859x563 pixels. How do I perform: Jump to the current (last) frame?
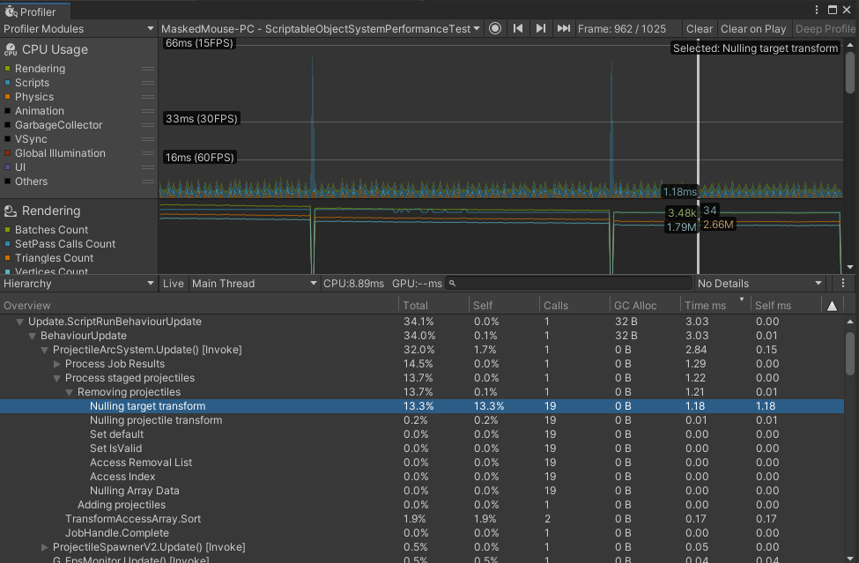coord(564,29)
